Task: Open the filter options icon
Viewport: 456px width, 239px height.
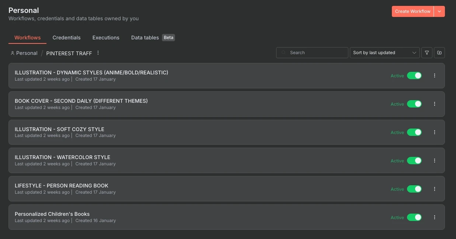Action: (427, 53)
